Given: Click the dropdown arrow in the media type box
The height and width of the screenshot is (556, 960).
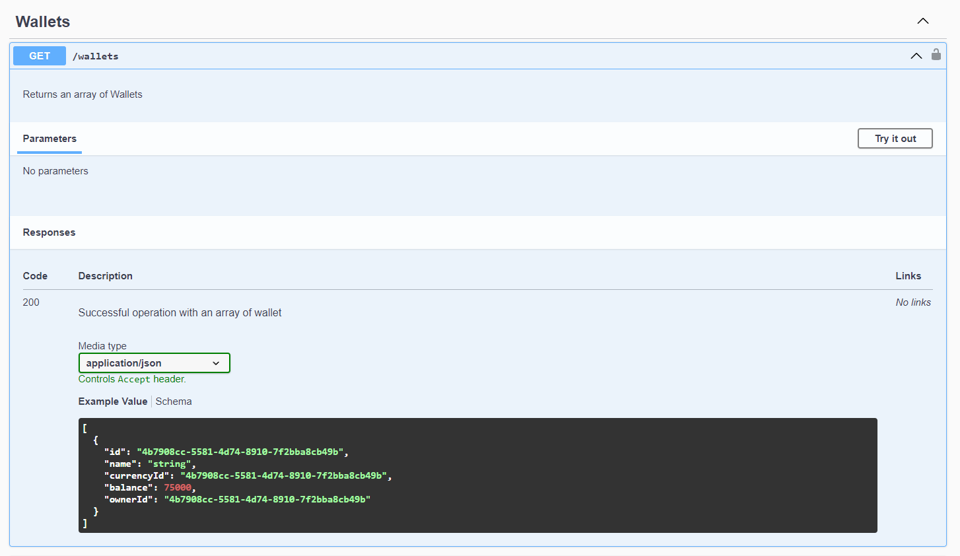Looking at the screenshot, I should coord(216,363).
